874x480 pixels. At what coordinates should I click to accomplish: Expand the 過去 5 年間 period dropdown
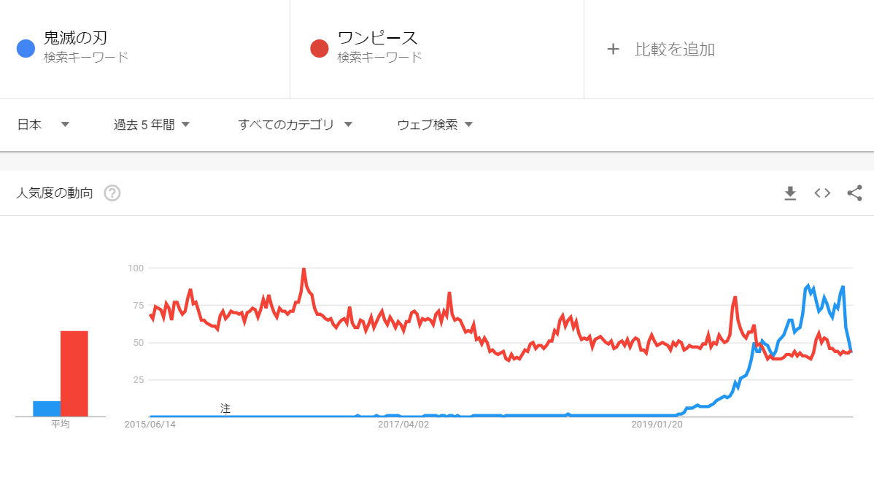(x=152, y=124)
